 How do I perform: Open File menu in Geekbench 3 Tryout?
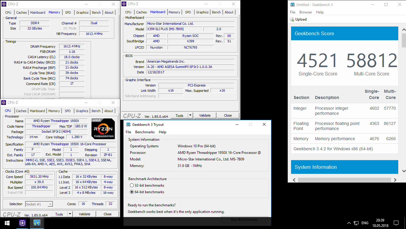click(x=128, y=132)
